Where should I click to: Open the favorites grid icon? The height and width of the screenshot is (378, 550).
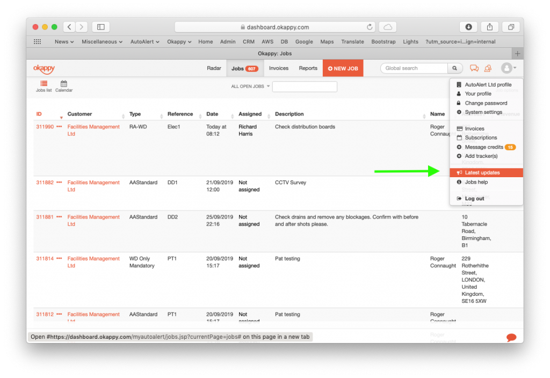click(37, 42)
